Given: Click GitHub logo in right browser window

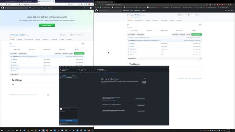Looking at the screenshot, I should tap(96, 11).
